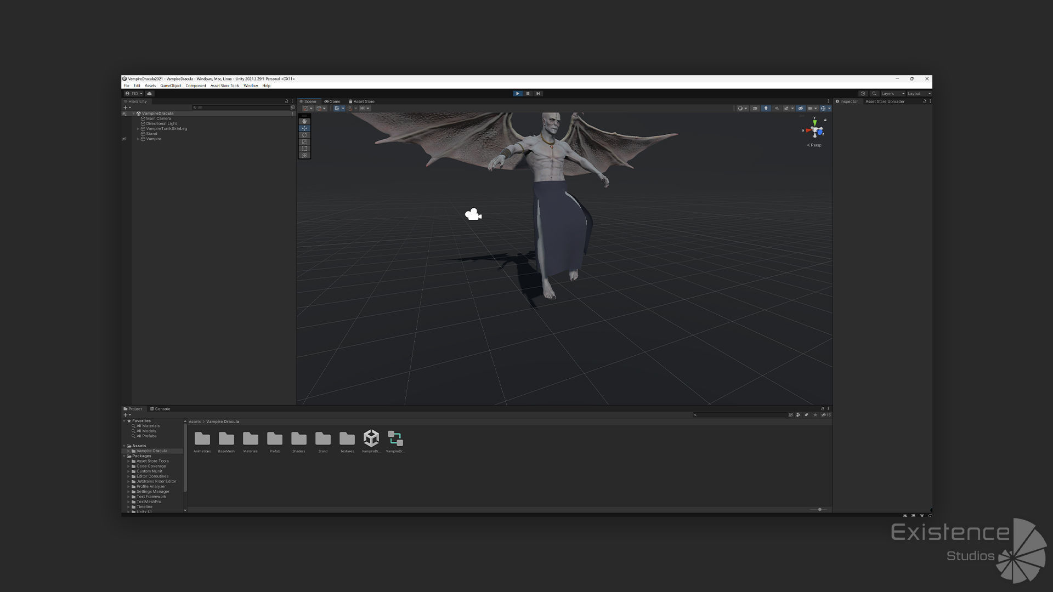
Task: Open the Layers dropdown
Action: pos(892,94)
